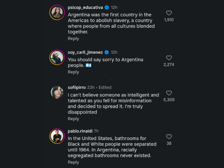Viewport: 224px width, 168px height.
Task: Visit pablo.rinaldi's username link
Action: (x=80, y=131)
